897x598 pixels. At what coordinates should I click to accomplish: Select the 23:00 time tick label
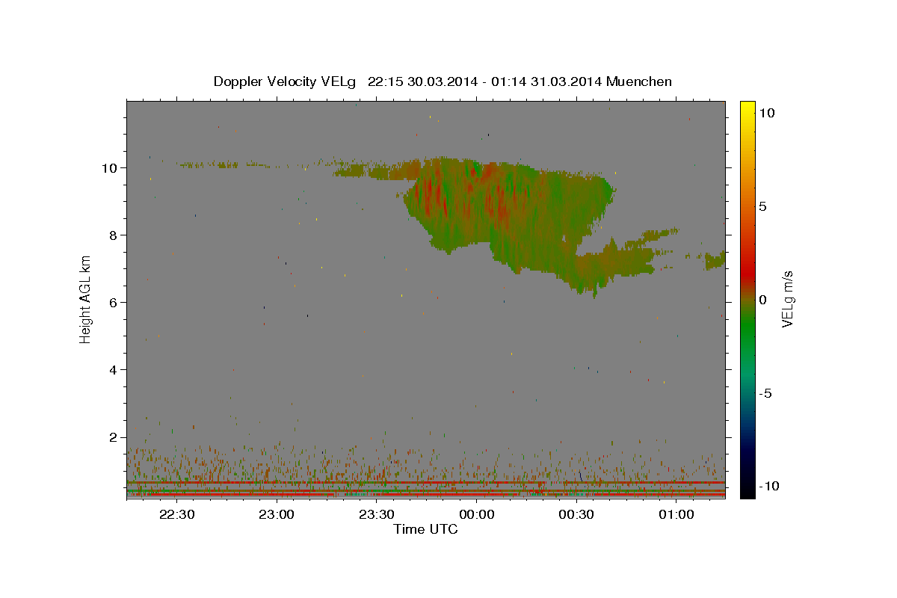coord(277,514)
